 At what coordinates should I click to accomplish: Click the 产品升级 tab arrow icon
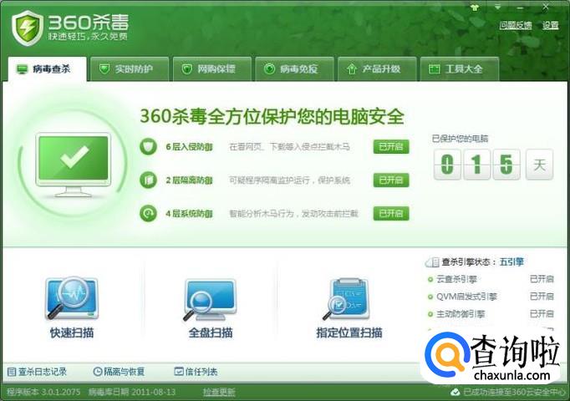pyautogui.click(x=352, y=69)
